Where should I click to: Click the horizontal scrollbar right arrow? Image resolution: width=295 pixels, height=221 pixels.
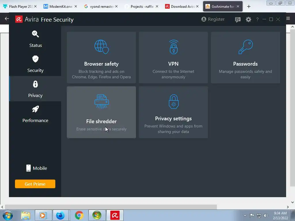[x=288, y=207]
